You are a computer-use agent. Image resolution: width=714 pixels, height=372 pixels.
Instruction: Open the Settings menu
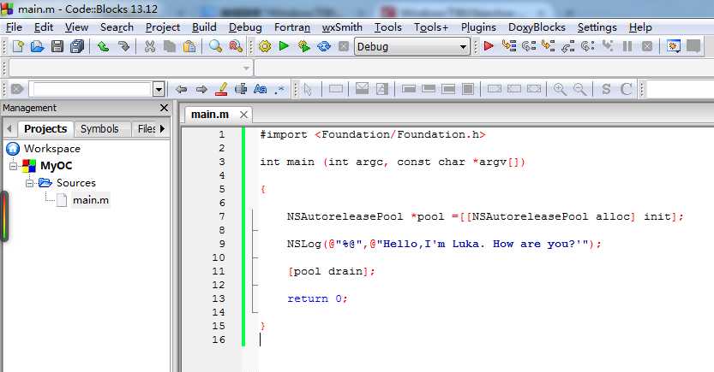click(597, 27)
